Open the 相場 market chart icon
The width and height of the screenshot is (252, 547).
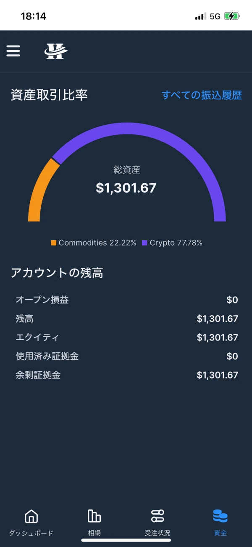[94, 516]
